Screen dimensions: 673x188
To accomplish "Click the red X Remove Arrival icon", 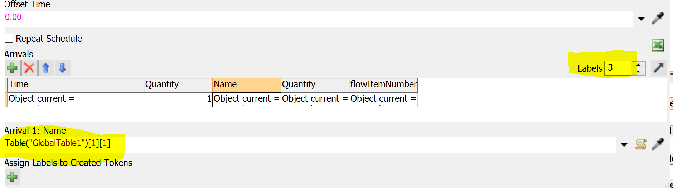I will coord(29,68).
